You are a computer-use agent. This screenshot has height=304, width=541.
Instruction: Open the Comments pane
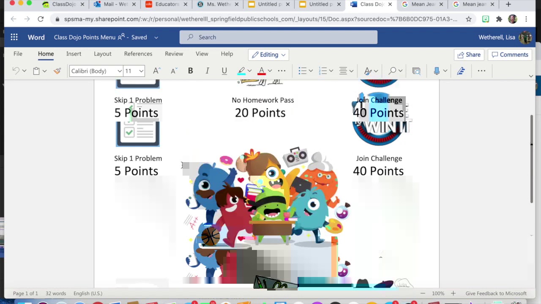coord(510,54)
